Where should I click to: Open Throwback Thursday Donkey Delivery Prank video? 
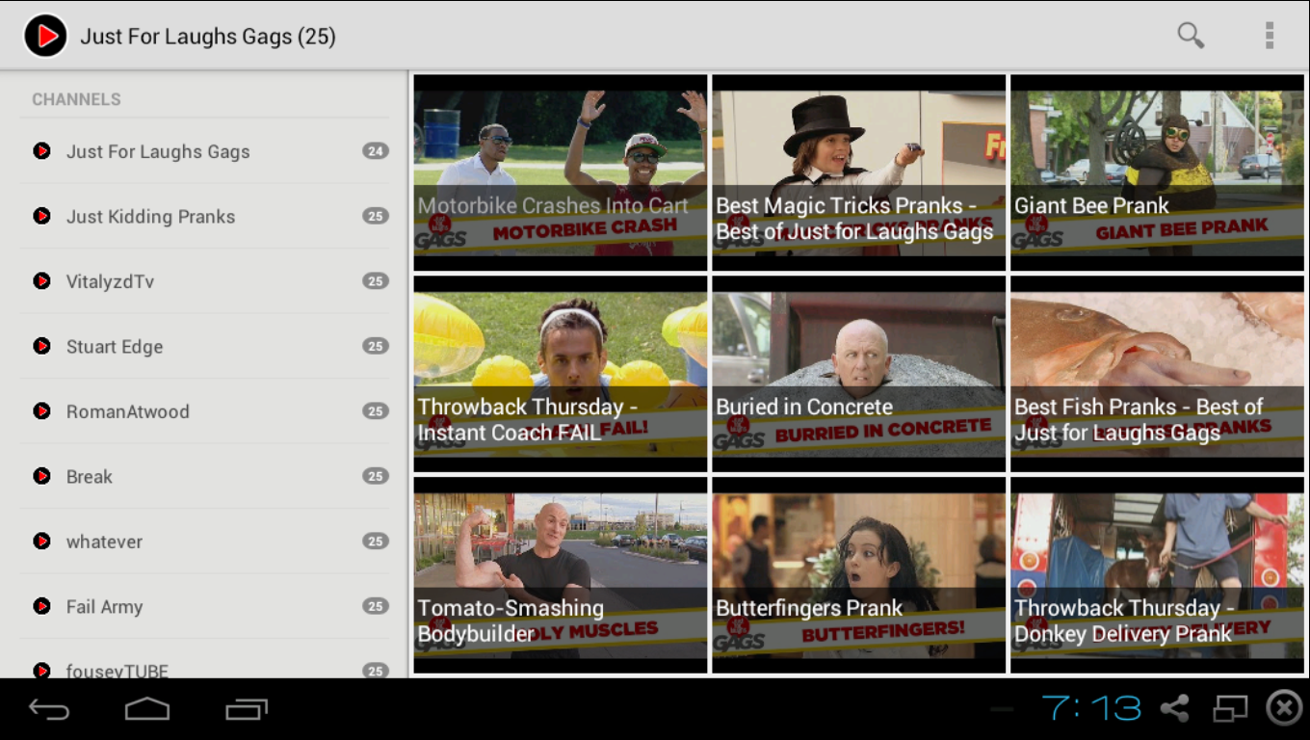coord(1157,575)
